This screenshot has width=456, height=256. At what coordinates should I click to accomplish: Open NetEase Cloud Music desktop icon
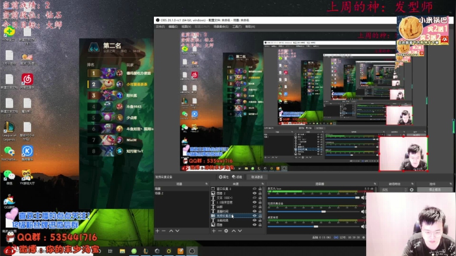(x=27, y=81)
